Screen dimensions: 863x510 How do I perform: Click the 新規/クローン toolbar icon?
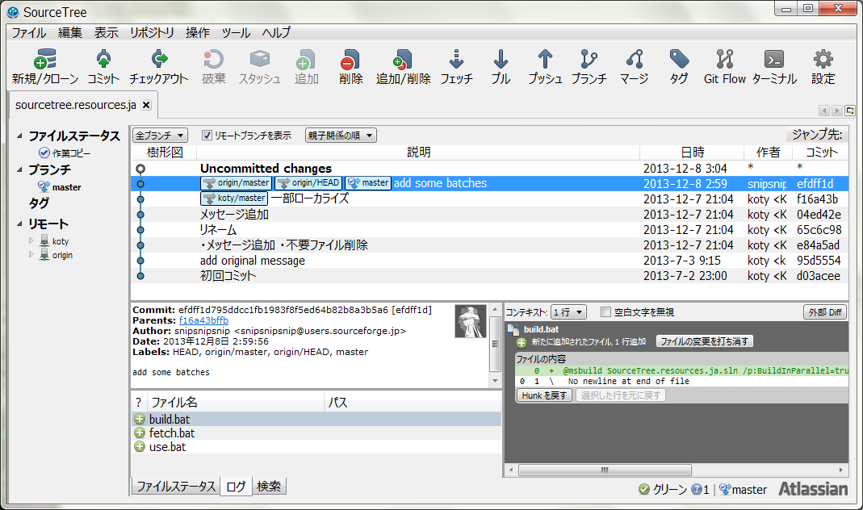coord(45,60)
